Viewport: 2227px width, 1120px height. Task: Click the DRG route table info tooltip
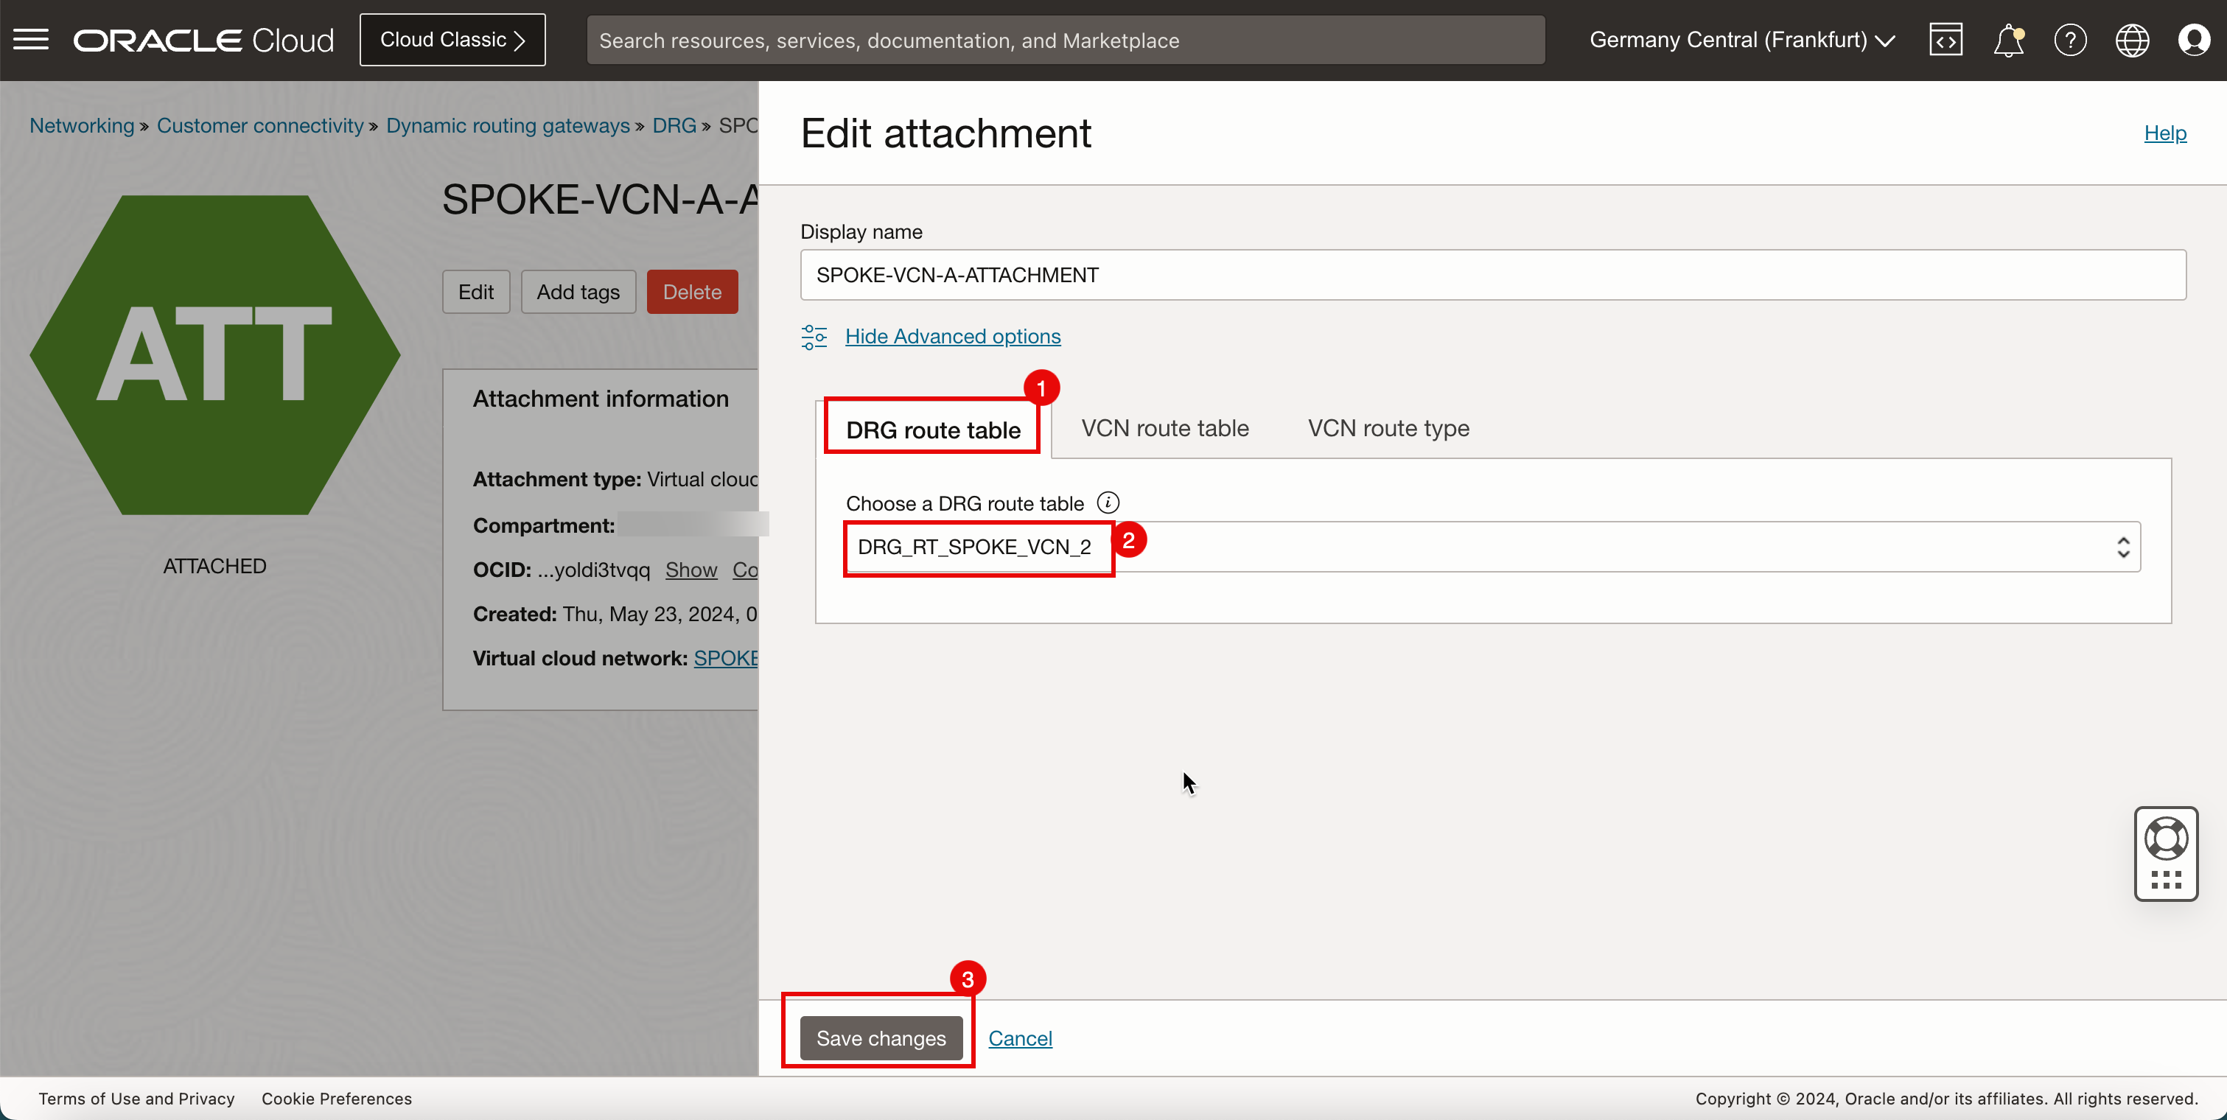1107,503
